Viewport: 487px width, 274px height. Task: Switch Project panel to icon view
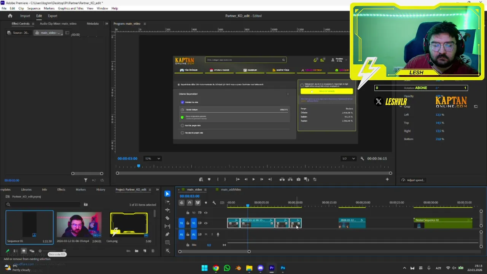tap(24, 251)
